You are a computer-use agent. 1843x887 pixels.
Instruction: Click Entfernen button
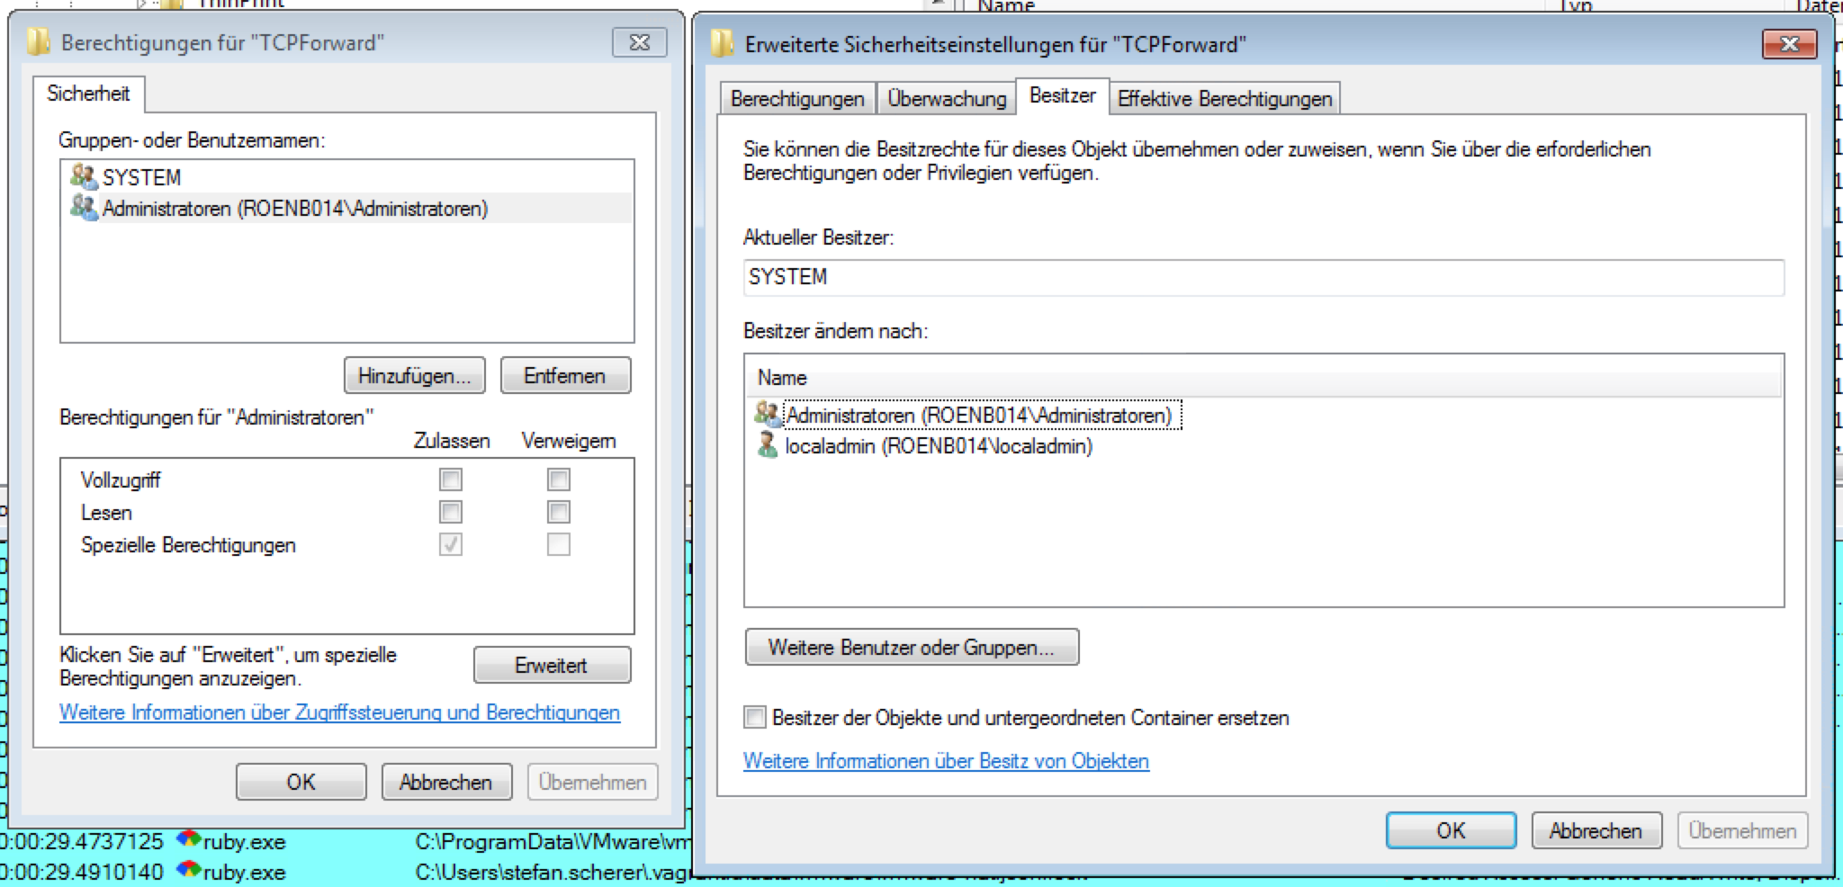[565, 376]
